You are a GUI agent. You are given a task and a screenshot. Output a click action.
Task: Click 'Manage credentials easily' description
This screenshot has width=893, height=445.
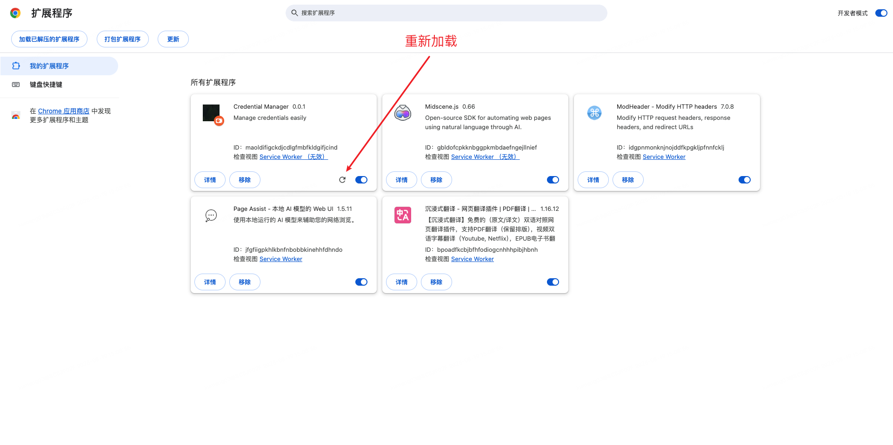pyautogui.click(x=270, y=118)
